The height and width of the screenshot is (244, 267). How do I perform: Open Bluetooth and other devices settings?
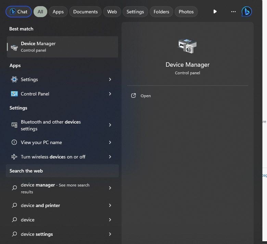(63, 125)
